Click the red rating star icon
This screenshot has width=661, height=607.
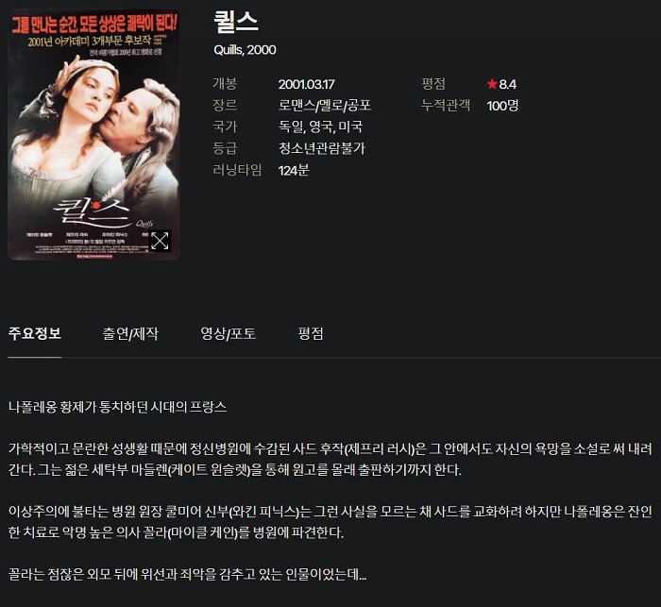point(492,84)
